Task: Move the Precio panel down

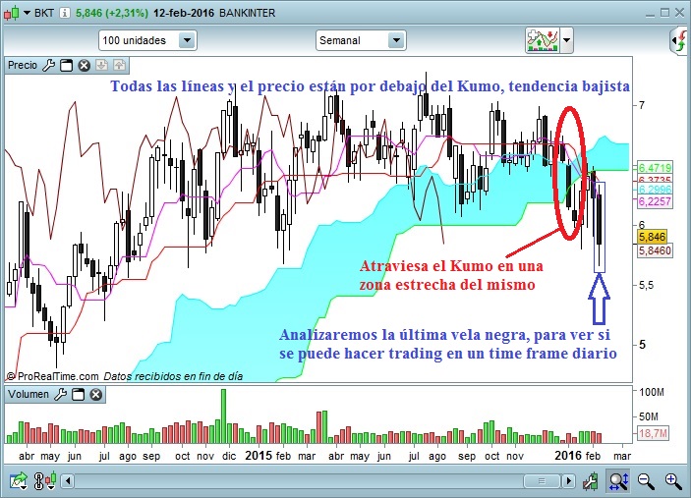Action: [102, 65]
